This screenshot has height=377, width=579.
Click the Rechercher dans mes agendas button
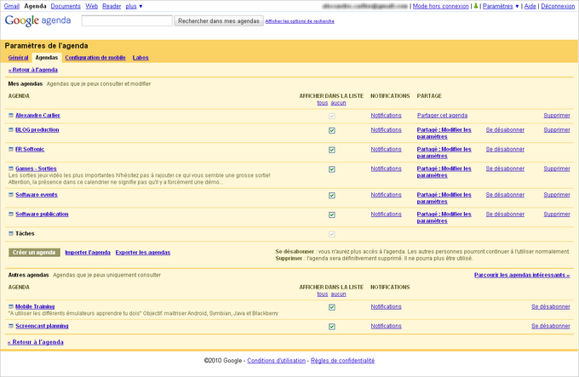click(x=219, y=21)
